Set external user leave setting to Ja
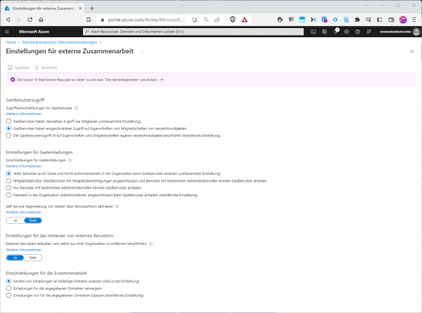This screenshot has width=422, height=313. [x=15, y=258]
